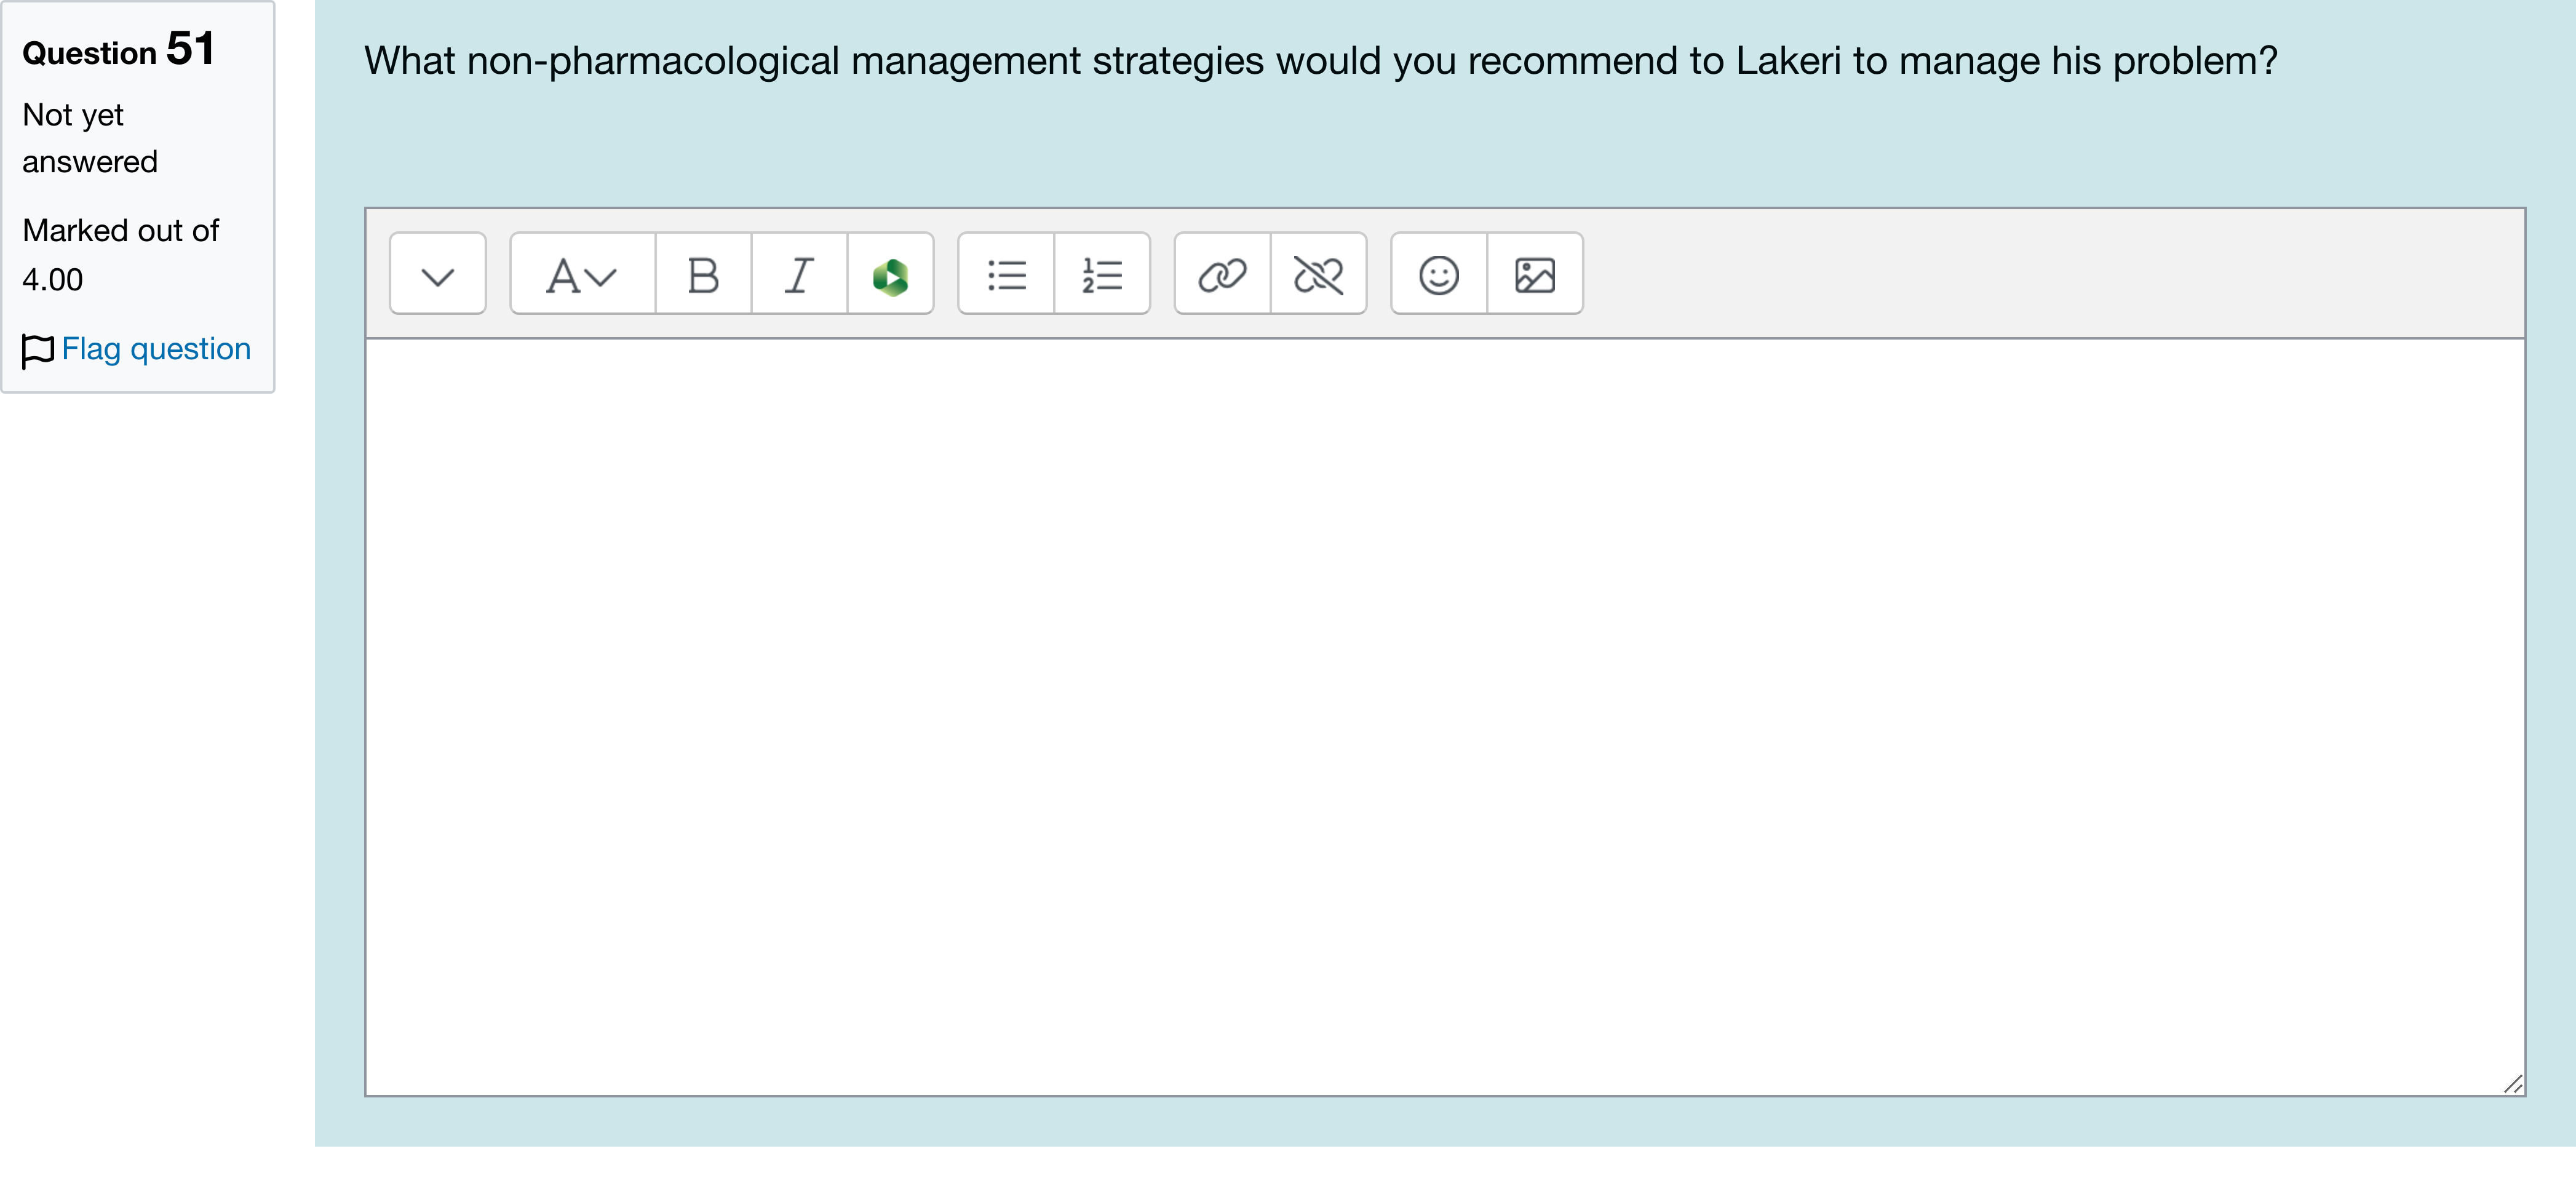The height and width of the screenshot is (1186, 2576).
Task: Click the question text about Lakeri
Action: coord(1320,61)
